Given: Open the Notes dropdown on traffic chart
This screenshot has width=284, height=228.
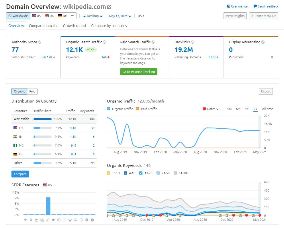Looking at the screenshot, I should [211, 109].
